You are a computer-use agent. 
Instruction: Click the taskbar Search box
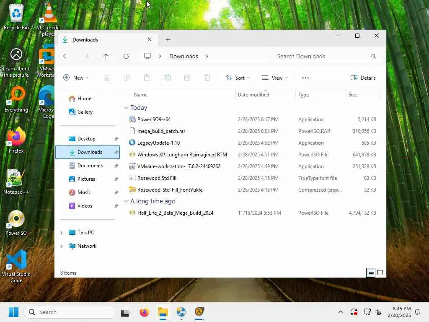click(x=70, y=312)
